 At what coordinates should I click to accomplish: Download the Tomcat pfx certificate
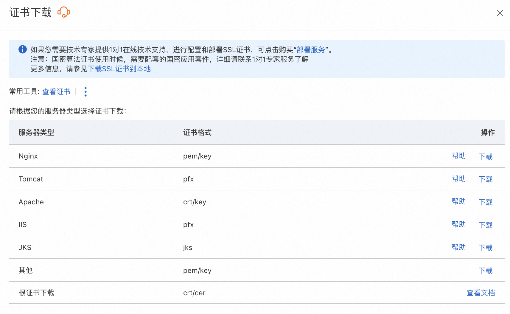486,179
